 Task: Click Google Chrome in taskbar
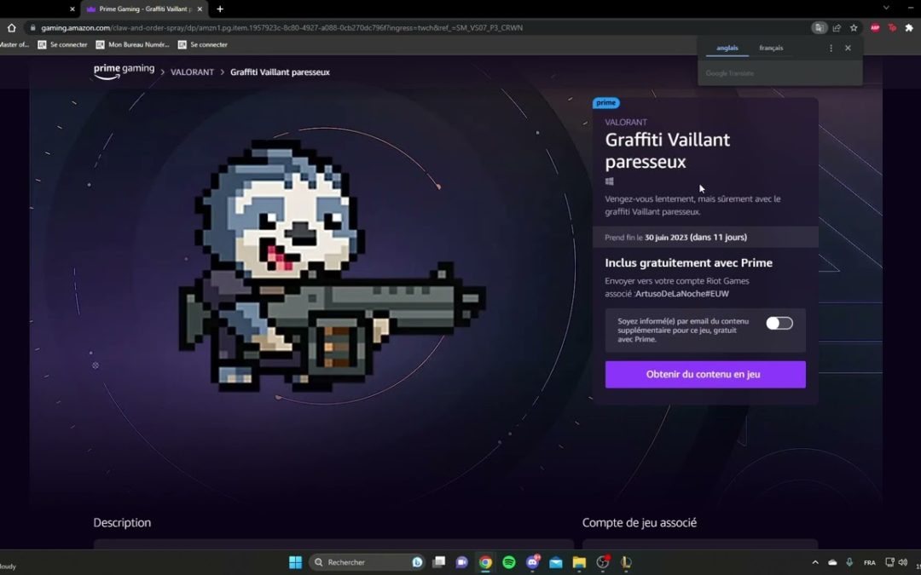pyautogui.click(x=485, y=562)
